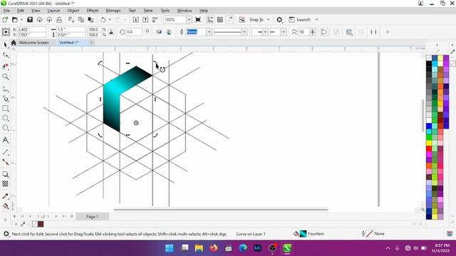Pick the black swatch in the palette
Image resolution: width=456 pixels, height=256 pixels.
point(429,63)
